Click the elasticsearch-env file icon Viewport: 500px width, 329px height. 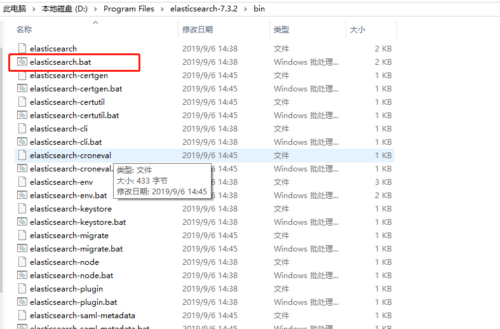point(22,182)
